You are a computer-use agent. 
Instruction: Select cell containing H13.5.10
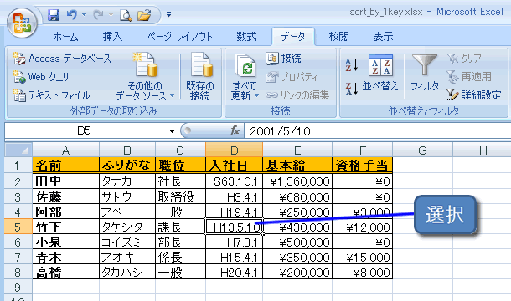[x=234, y=227]
